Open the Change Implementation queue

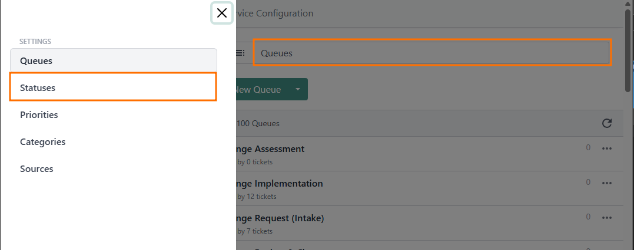[281, 183]
